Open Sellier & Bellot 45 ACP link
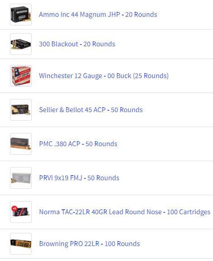 coord(91,110)
